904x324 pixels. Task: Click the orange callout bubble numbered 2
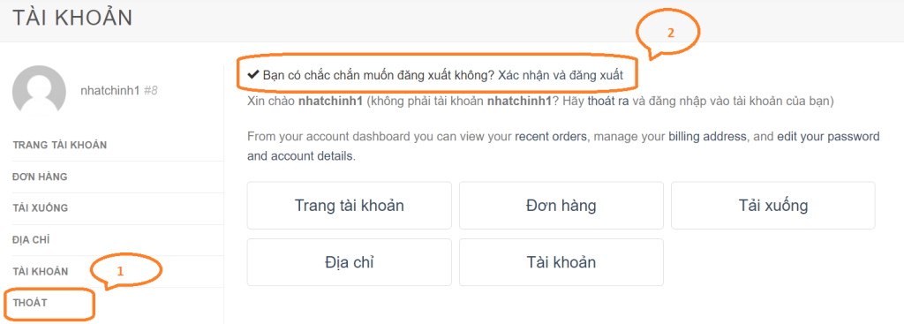tap(667, 34)
